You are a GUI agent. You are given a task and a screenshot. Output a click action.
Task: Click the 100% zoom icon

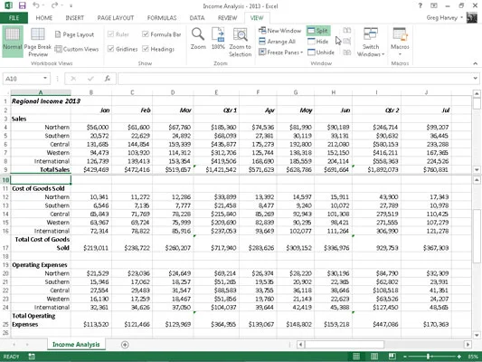pos(218,34)
